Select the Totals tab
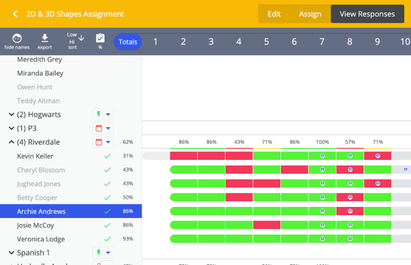 coord(128,42)
